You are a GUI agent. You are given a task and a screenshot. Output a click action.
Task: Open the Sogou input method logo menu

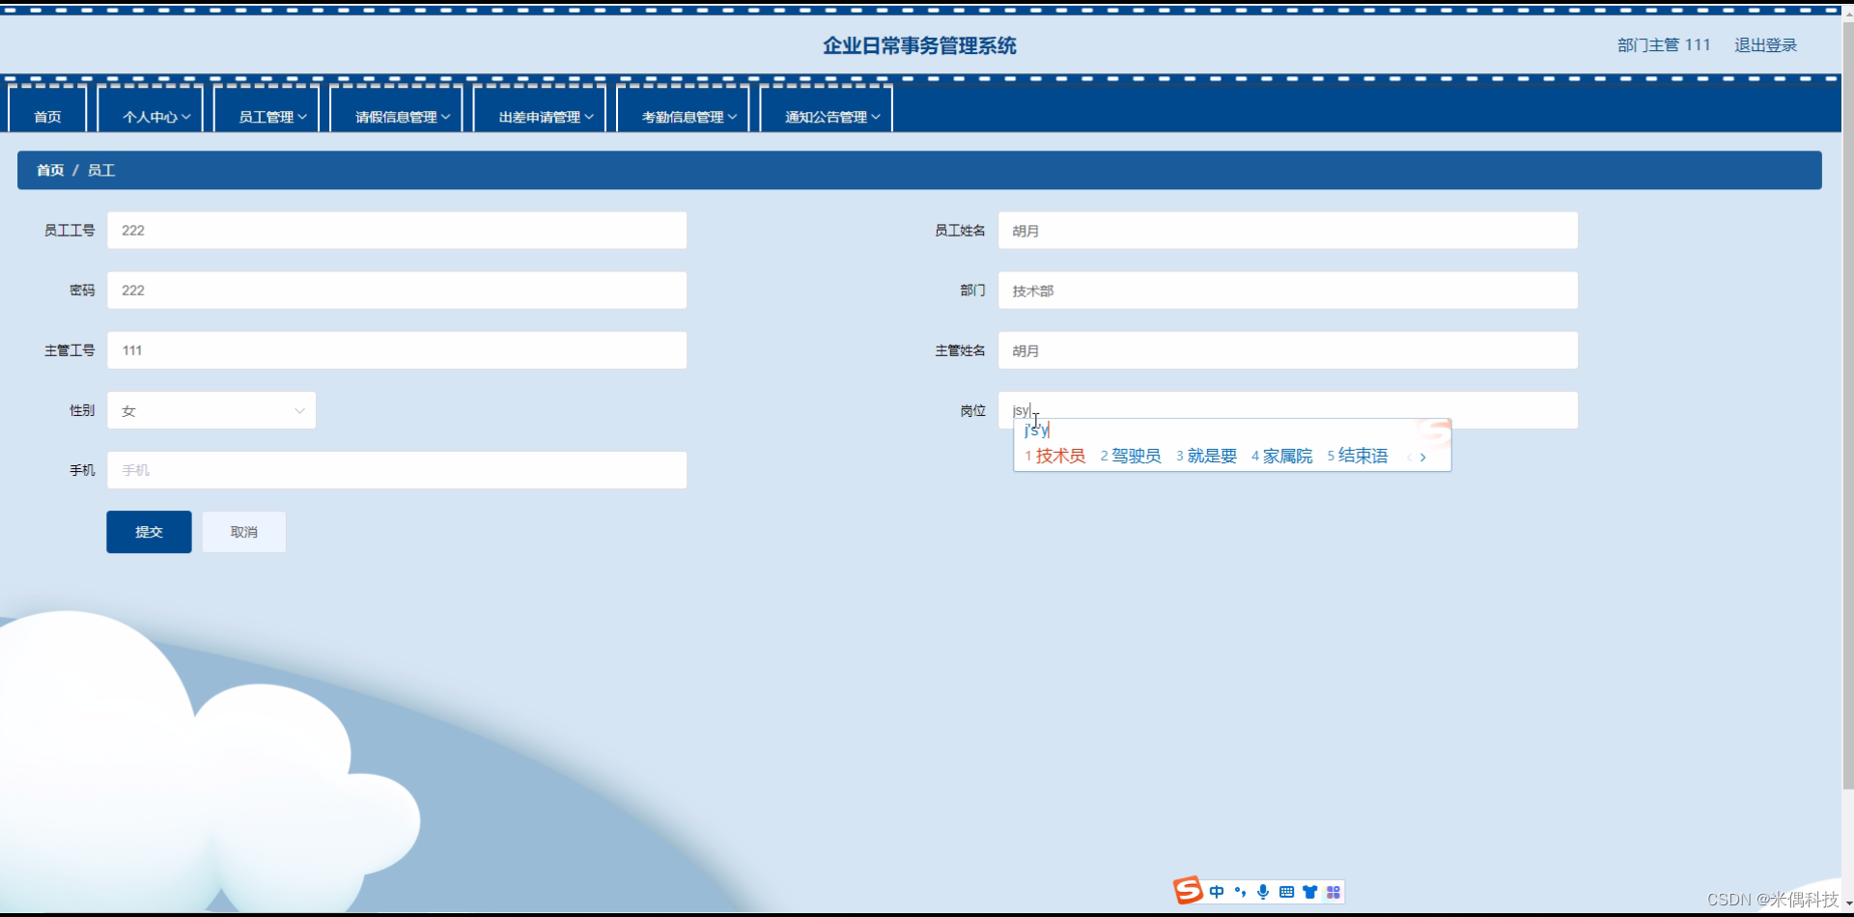tap(1188, 891)
